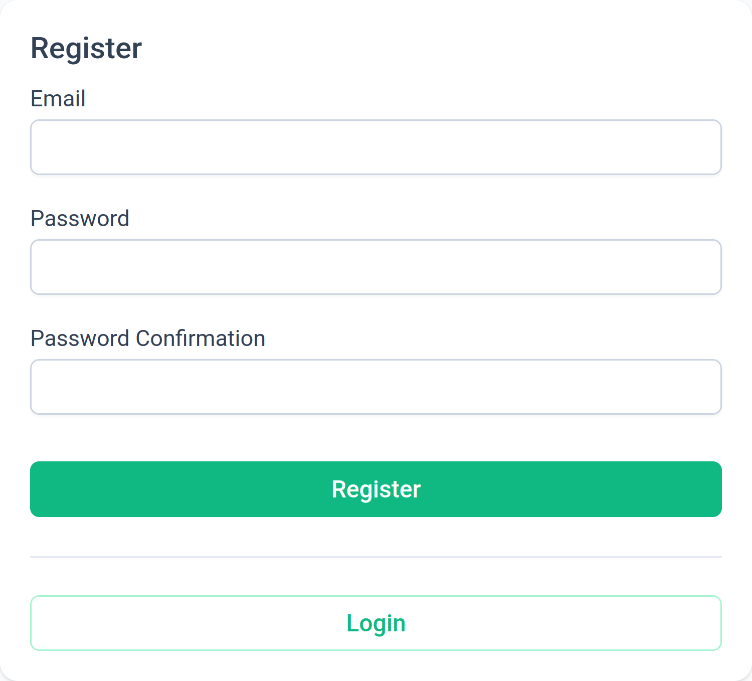Click inside the Password Confirmation box
The height and width of the screenshot is (681, 752).
(x=376, y=387)
